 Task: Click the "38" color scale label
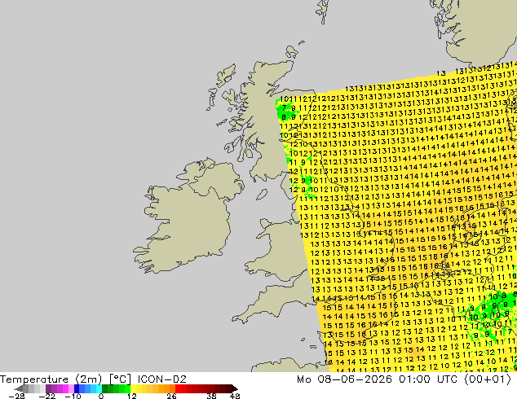pos(211,396)
